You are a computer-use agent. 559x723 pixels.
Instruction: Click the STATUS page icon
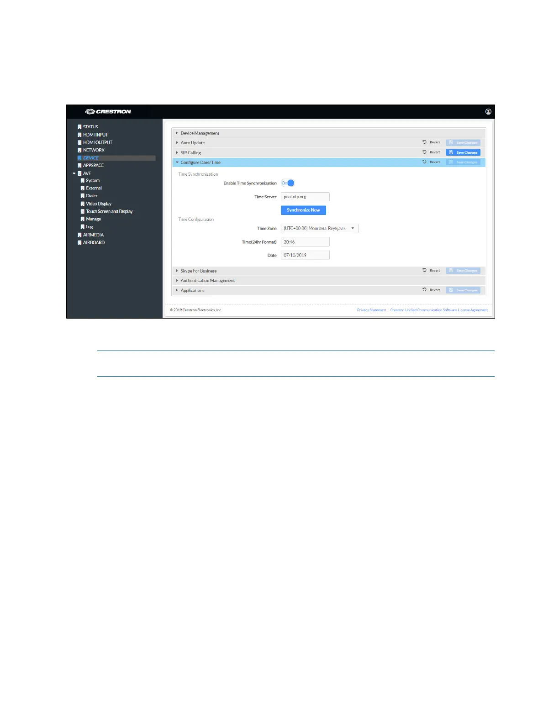(79, 127)
